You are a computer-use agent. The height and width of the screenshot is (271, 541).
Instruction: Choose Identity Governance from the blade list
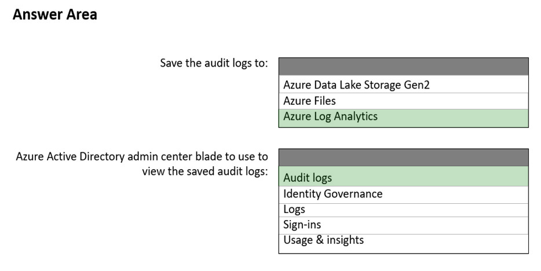pos(403,195)
